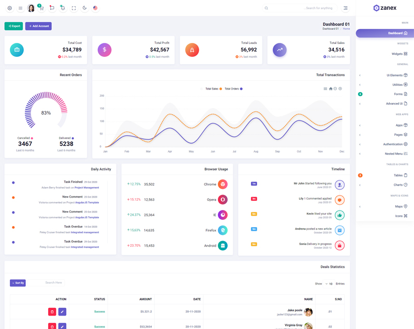The image size is (414, 329).
Task: Toggle Total Orders series in chart legend
Action: click(x=233, y=89)
